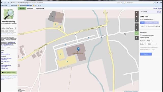Toggle Includi il marcatore checkbox
The width and height of the screenshot is (163, 92).
click(141, 19)
